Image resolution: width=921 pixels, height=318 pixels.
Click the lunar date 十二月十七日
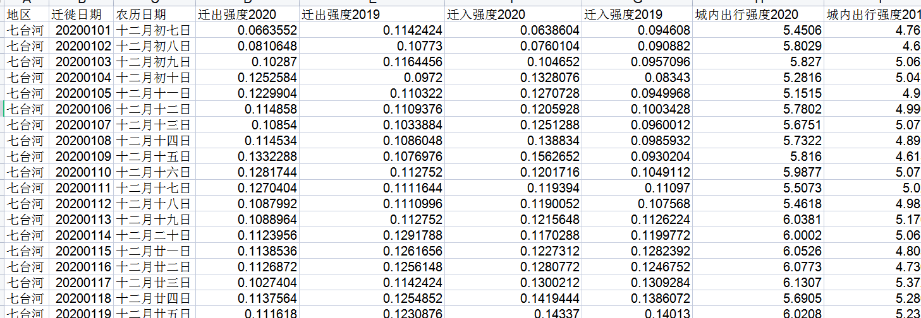pyautogui.click(x=154, y=188)
